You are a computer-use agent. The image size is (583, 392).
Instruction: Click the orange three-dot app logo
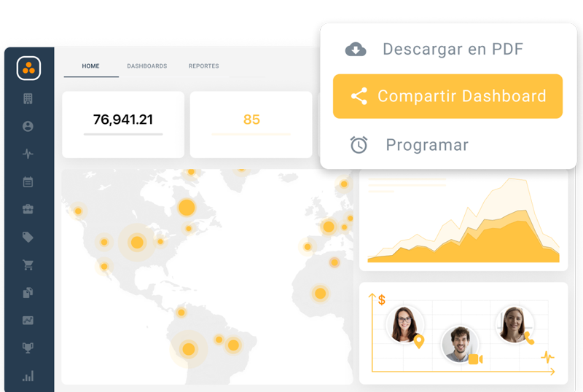click(x=28, y=68)
